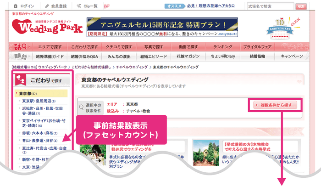
Task: Open 結婚お悩みQ&A tab
Action: [84, 57]
